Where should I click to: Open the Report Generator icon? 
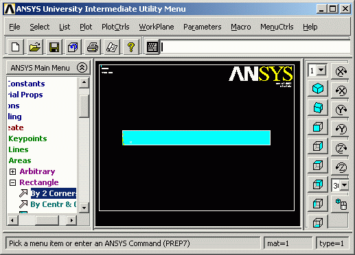[x=112, y=47]
